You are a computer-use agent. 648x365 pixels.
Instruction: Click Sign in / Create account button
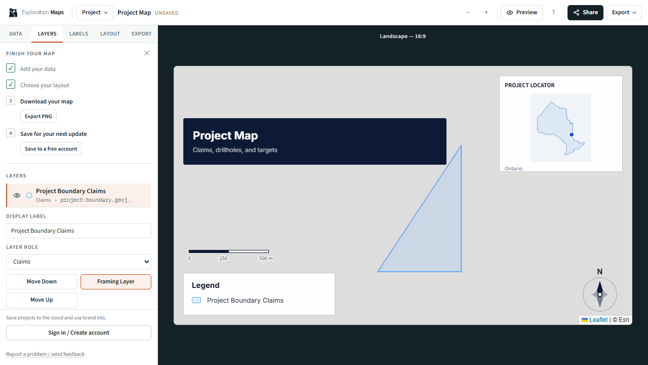pos(78,333)
